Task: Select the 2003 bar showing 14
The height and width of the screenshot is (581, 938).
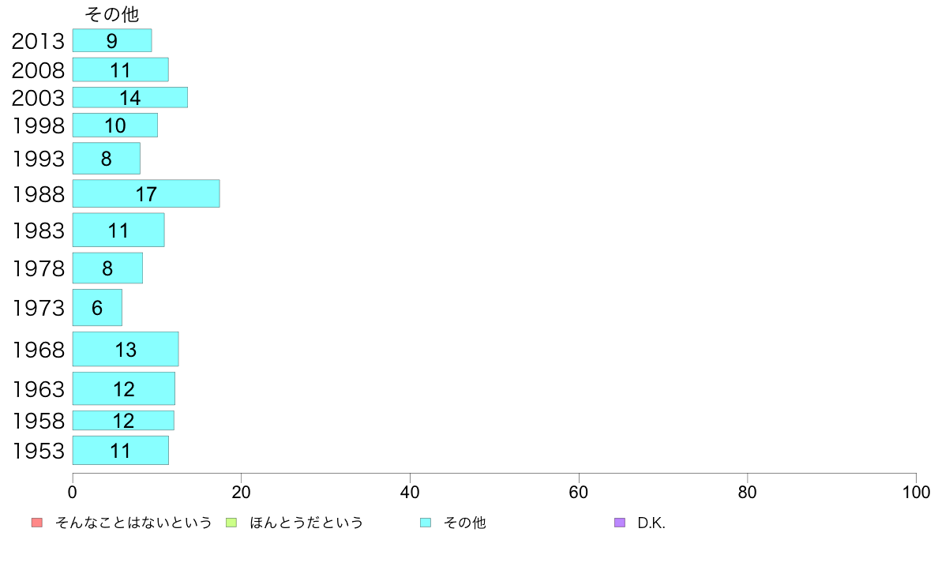Action: [x=129, y=97]
